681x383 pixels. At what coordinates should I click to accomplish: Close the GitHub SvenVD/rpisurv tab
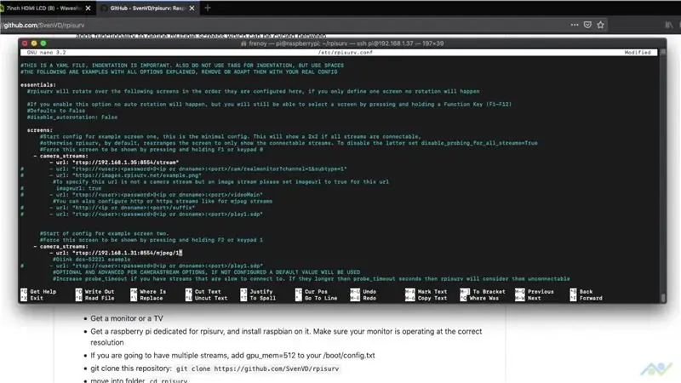(192, 8)
